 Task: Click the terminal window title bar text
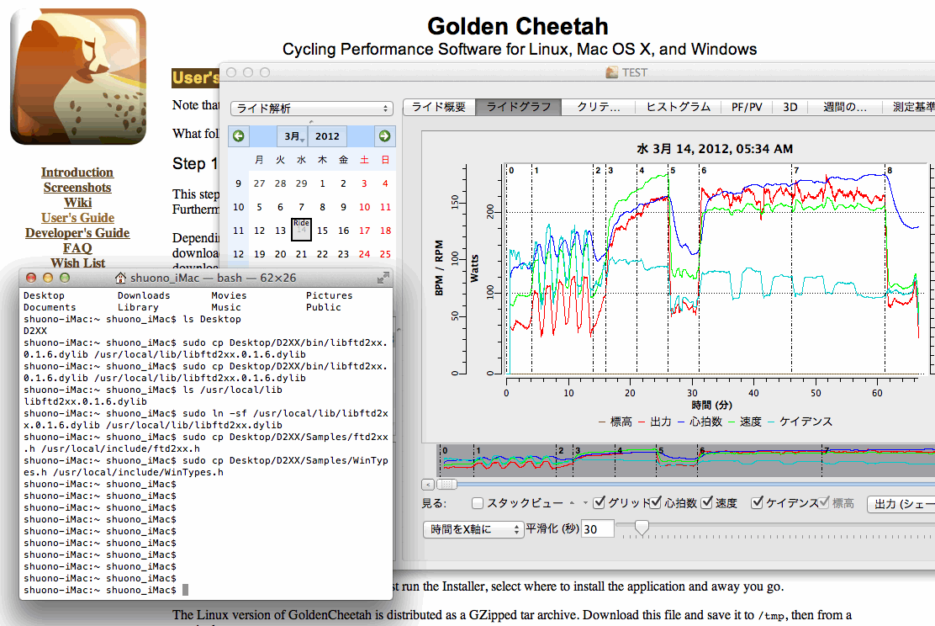click(213, 278)
